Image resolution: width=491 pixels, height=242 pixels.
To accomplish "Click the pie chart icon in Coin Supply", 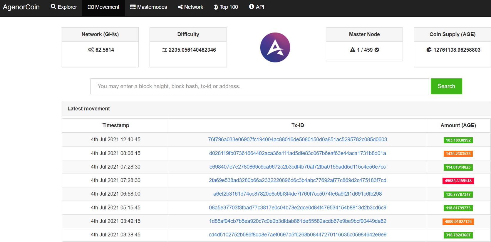I will coord(429,50).
